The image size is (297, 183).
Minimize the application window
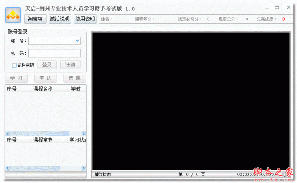click(267, 8)
